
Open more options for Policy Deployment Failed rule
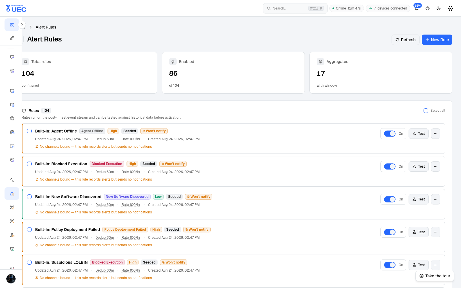coord(436,232)
